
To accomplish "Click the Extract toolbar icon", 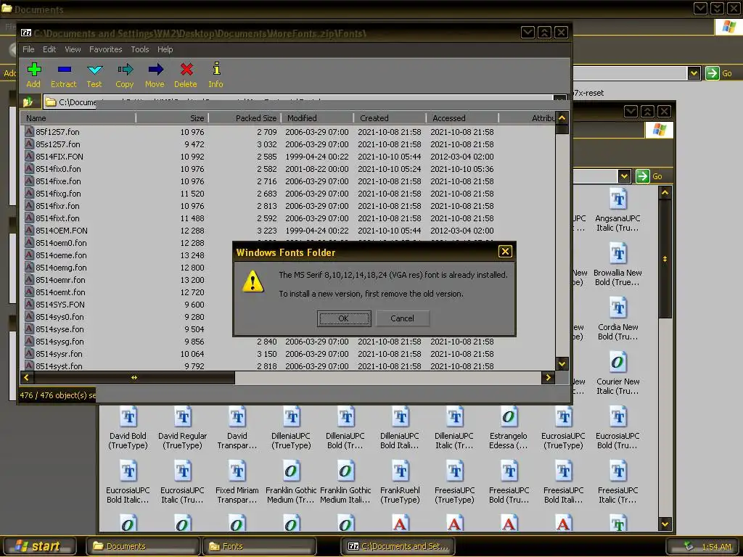I will pyautogui.click(x=64, y=75).
